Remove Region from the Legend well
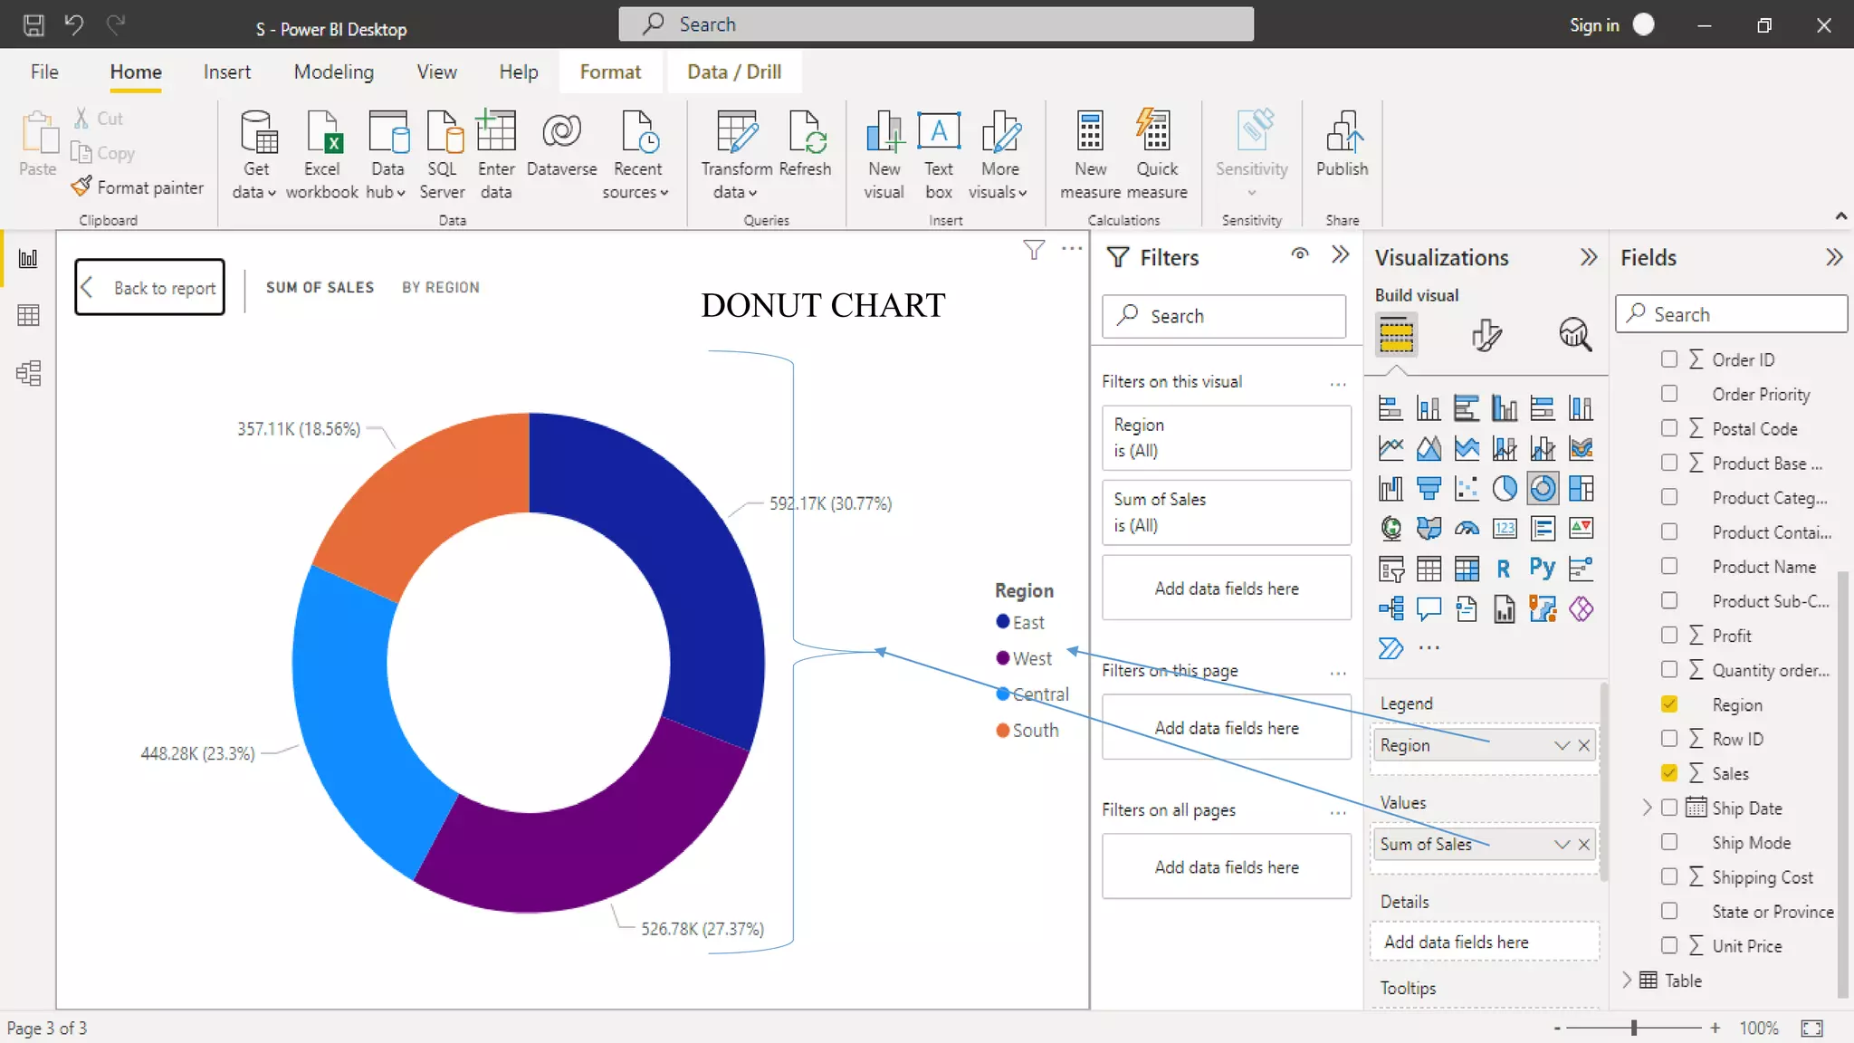Screen dimensions: 1854x1043 [x=1583, y=745]
